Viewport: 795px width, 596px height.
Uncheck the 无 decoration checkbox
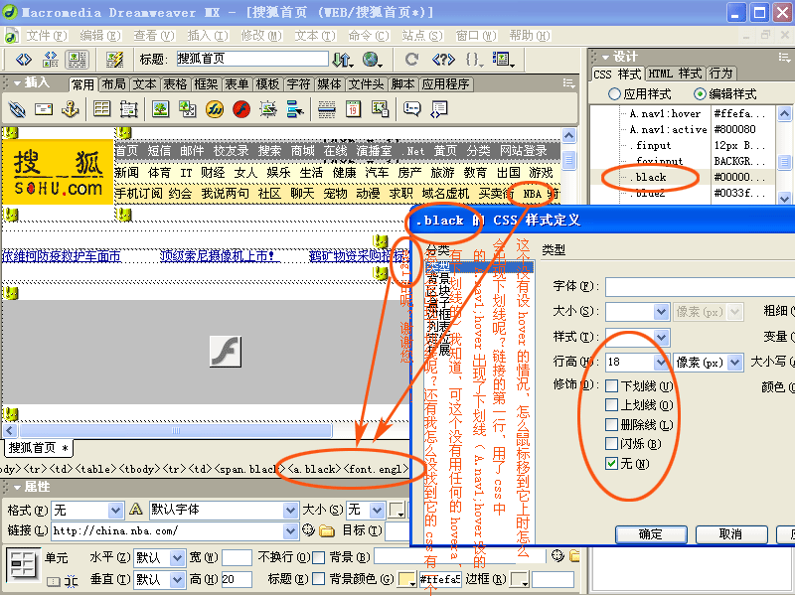click(x=613, y=464)
